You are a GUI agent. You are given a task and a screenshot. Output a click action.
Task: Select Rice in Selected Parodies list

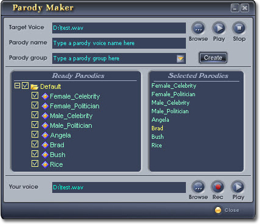pyautogui.click(x=157, y=145)
